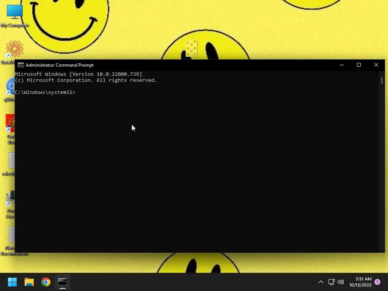
Task: Maximize the Command Prompt window
Action: (x=359, y=65)
